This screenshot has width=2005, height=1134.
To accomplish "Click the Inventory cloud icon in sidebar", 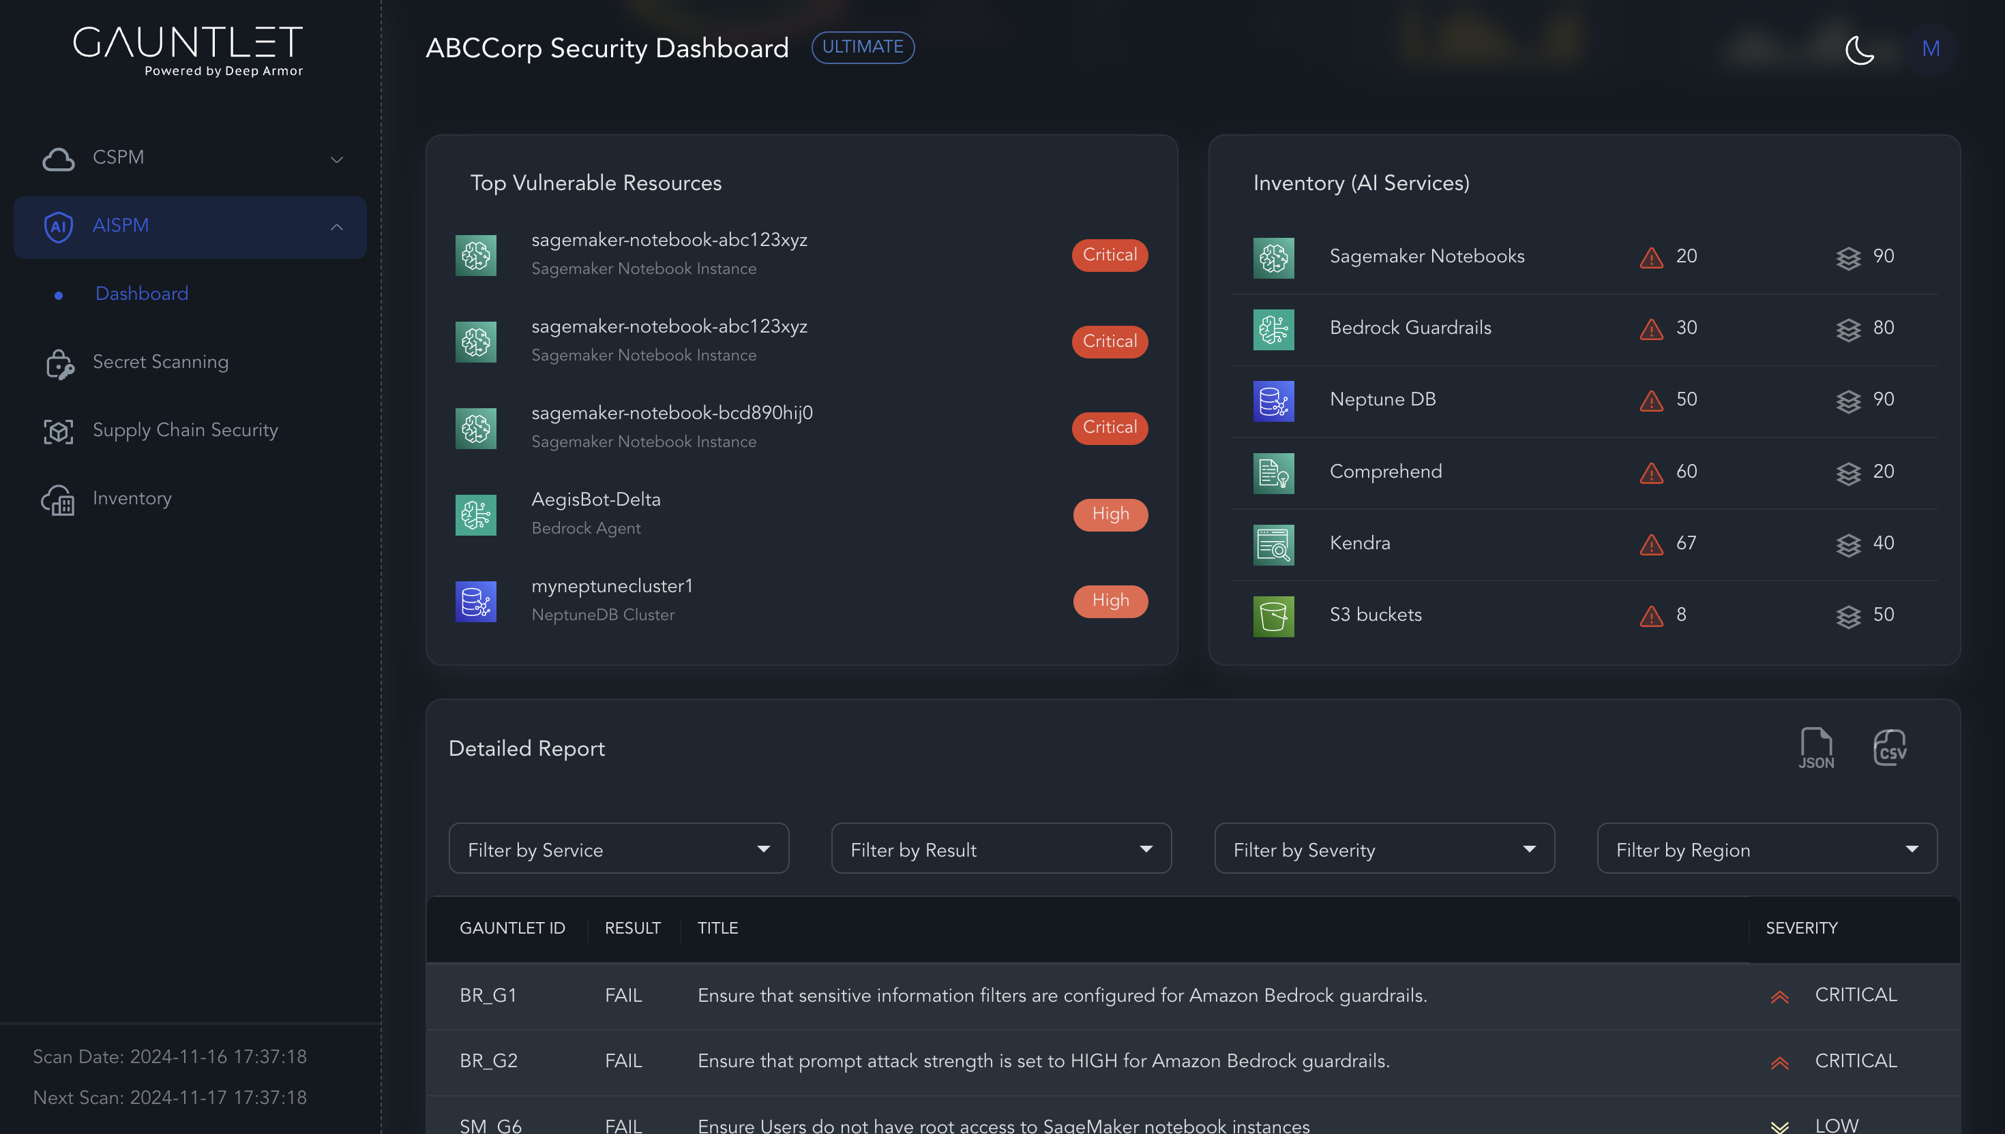I will click(59, 500).
